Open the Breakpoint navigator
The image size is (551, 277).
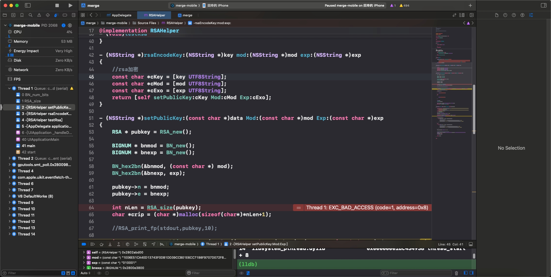65,15
